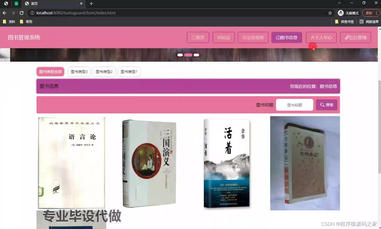The image size is (381, 229).
Task: Select the middle pink carousel indicator
Action: point(188,55)
